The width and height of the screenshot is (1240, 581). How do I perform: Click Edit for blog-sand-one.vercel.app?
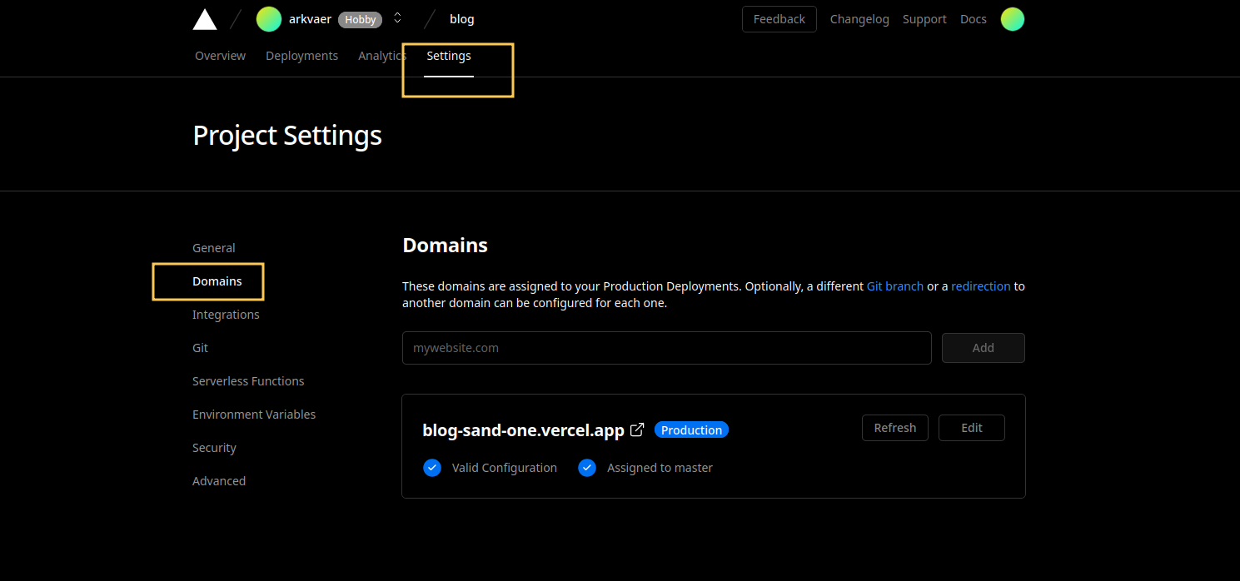click(972, 428)
